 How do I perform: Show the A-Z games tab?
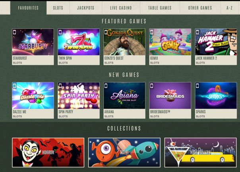[x=229, y=8]
